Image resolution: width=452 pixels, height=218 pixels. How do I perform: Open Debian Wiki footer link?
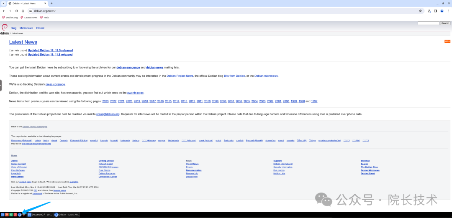click(192, 177)
